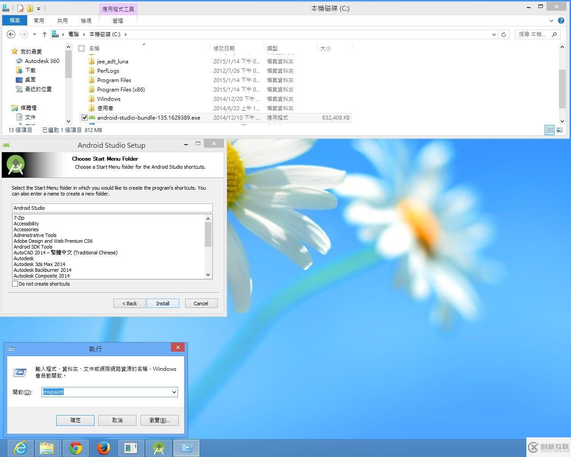Open the 管理 ribbon tab
The image size is (571, 457).
(118, 21)
